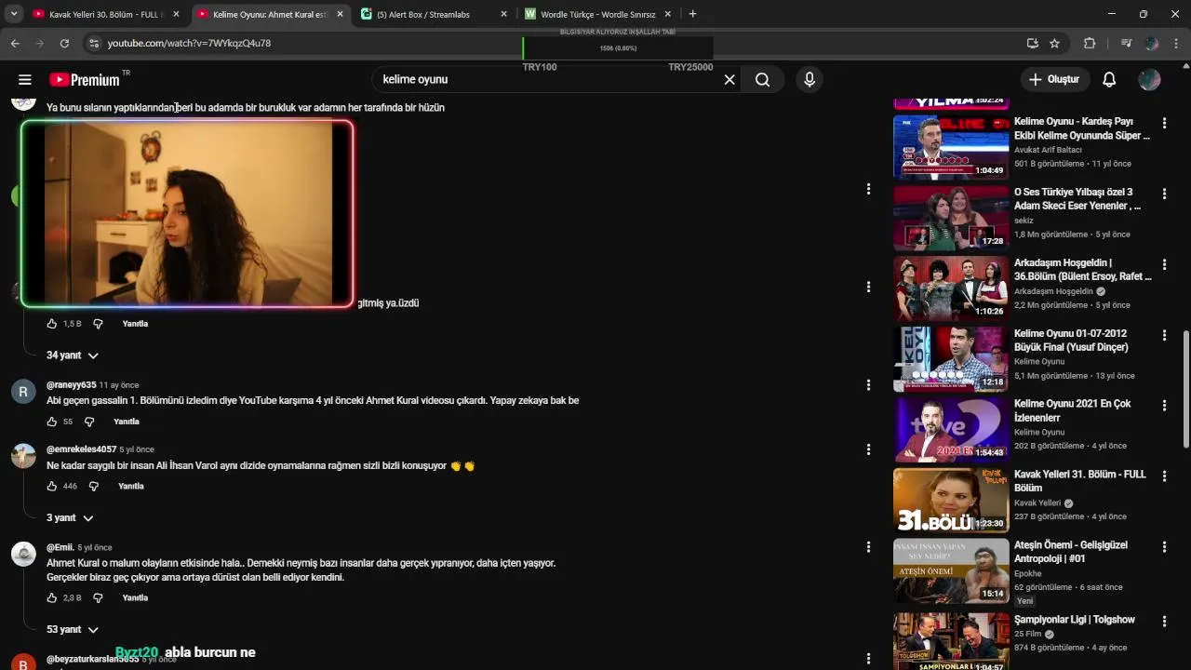Open more options for O Ses Türkiye video
This screenshot has height=670, width=1191.
pos(1164,194)
